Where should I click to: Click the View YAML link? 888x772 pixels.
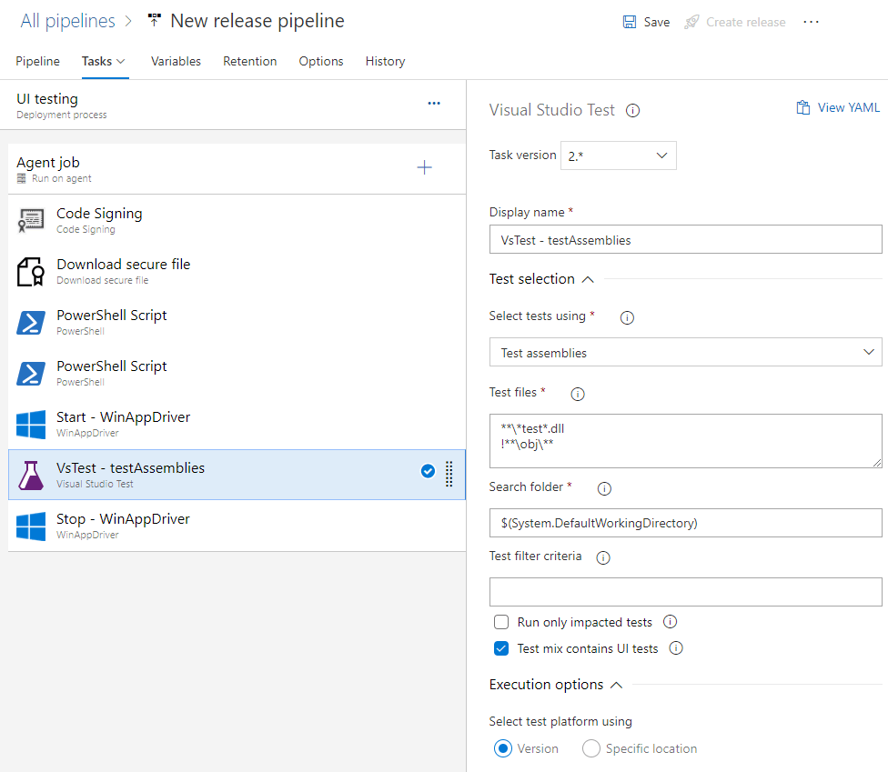[x=838, y=107]
